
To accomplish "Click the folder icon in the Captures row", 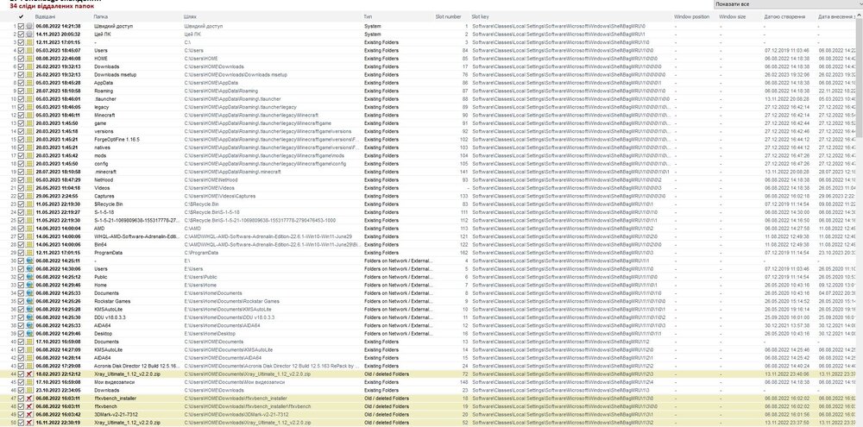I will click(x=29, y=196).
